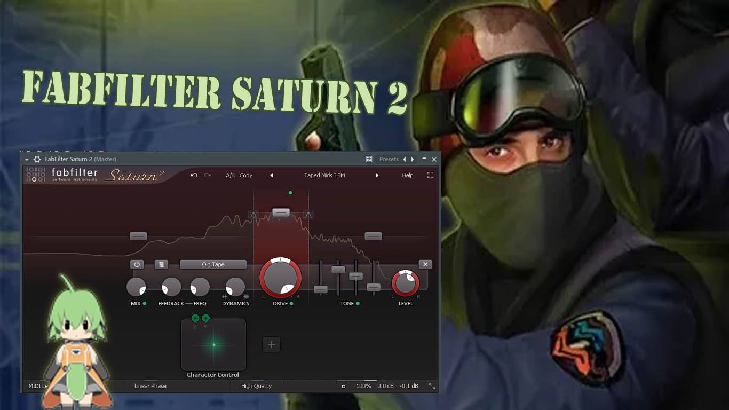Screen dimensions: 729x410
Task: Click the right crossover split marker
Action: pyautogui.click(x=308, y=215)
